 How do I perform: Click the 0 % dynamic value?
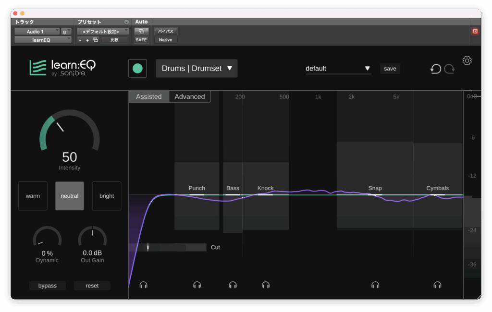(47, 253)
